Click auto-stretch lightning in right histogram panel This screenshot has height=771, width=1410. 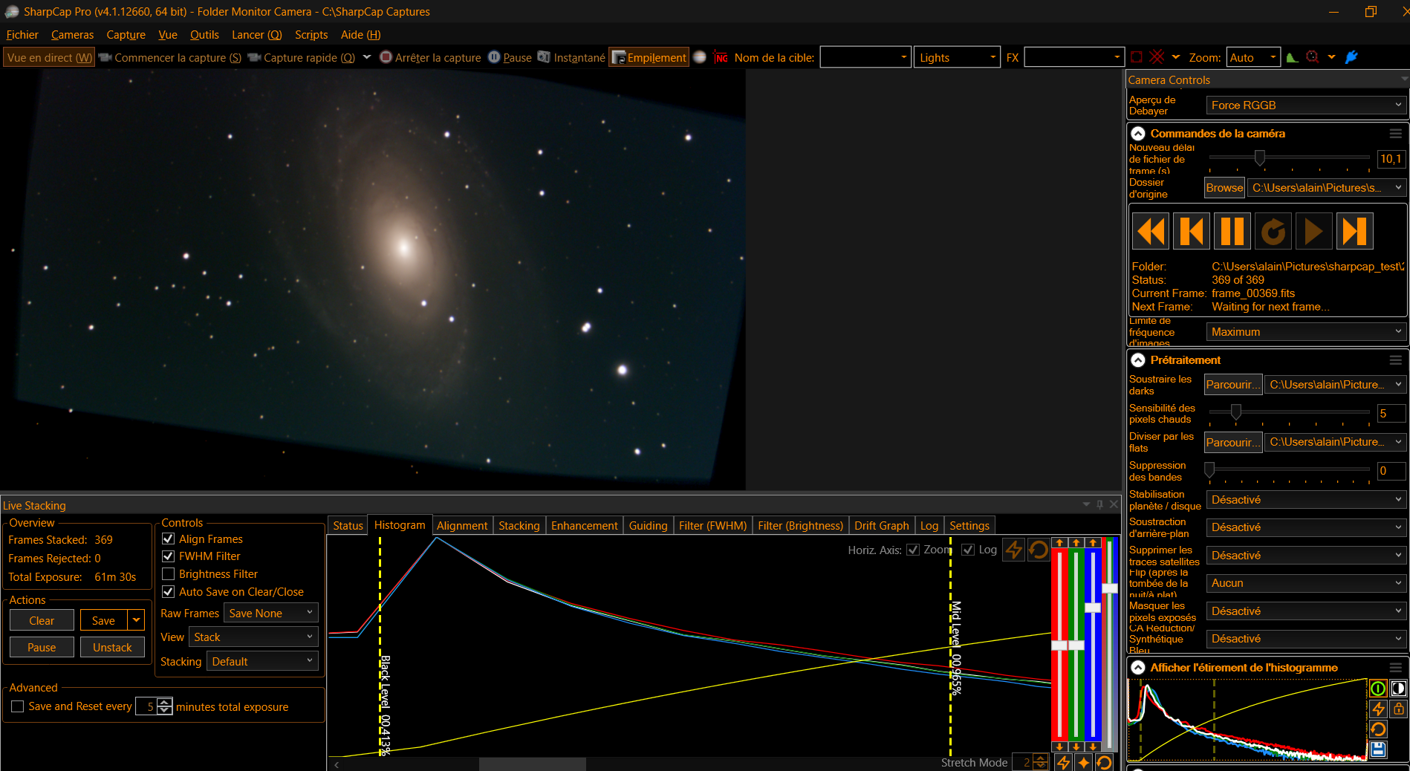point(1378,709)
